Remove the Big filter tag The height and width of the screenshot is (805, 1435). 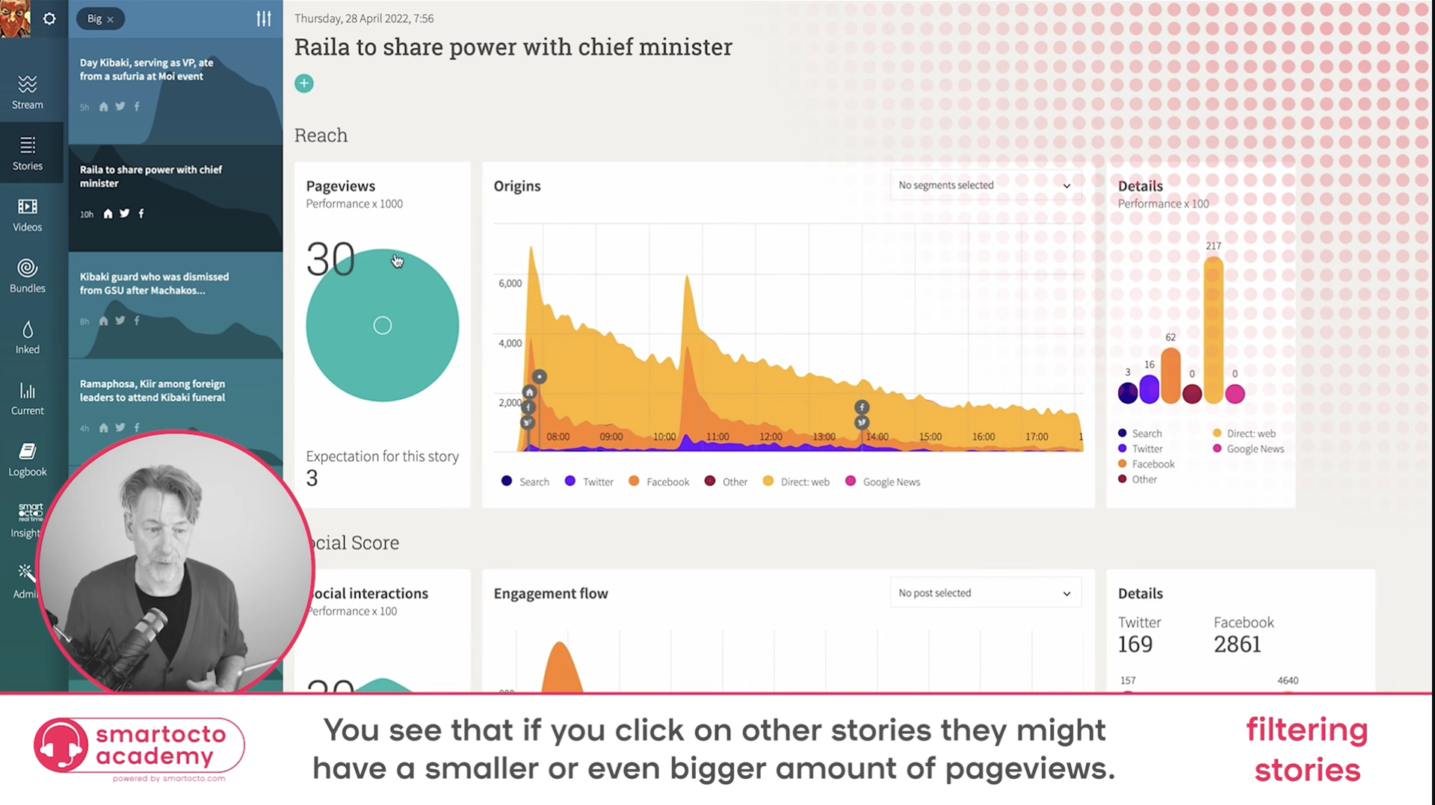[x=111, y=19]
